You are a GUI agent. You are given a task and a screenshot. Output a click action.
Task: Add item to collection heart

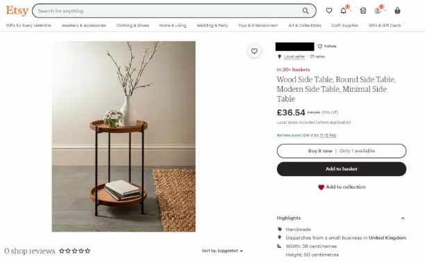(342, 187)
